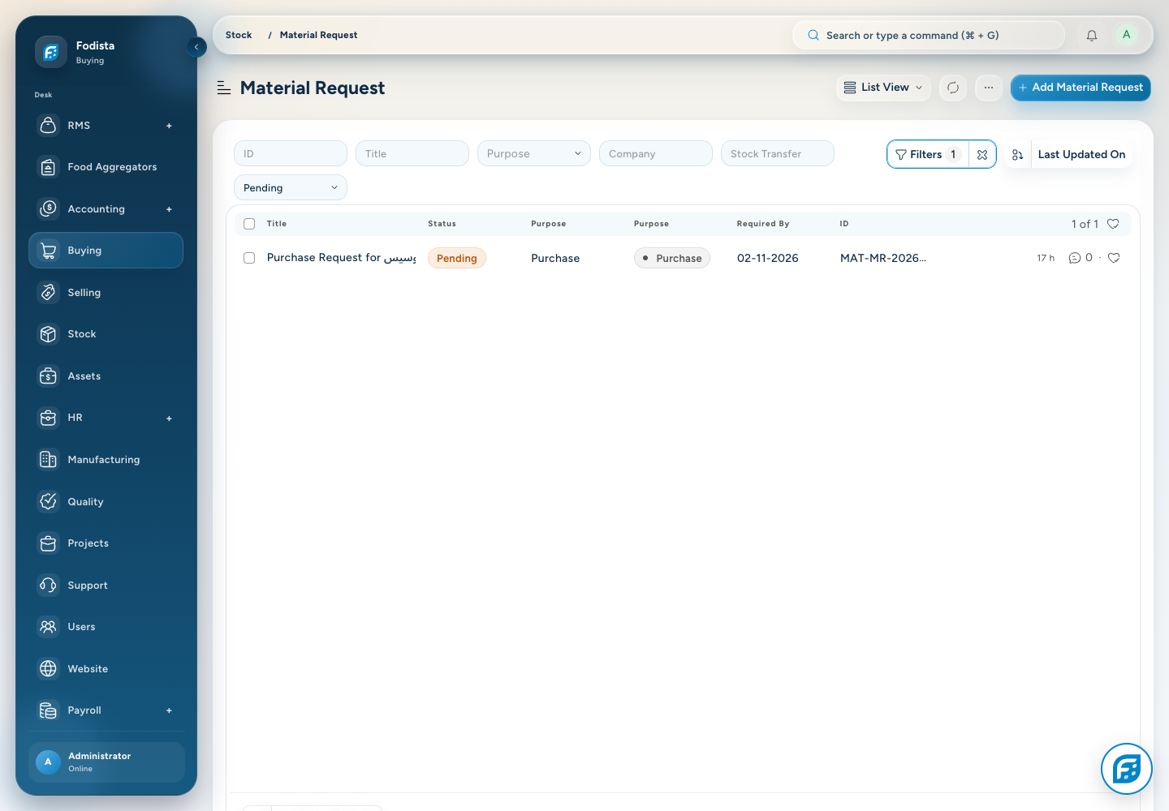This screenshot has width=1169, height=811.
Task: Like the Purchase Request row with heart
Action: click(x=1114, y=258)
